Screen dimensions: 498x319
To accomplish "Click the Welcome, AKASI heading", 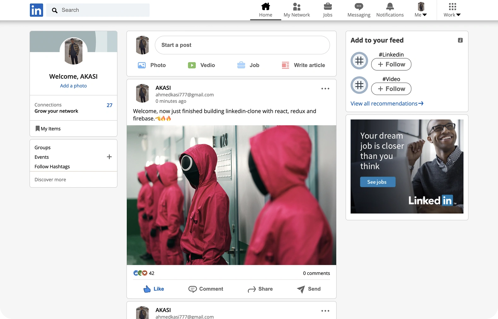I will pyautogui.click(x=73, y=76).
